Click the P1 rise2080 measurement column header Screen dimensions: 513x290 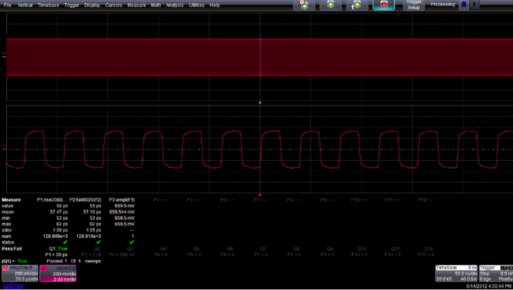[52, 200]
